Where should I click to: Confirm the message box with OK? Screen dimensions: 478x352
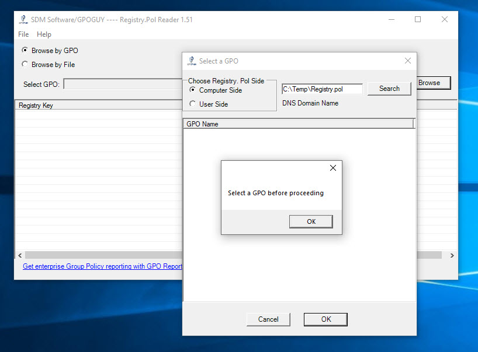[311, 221]
